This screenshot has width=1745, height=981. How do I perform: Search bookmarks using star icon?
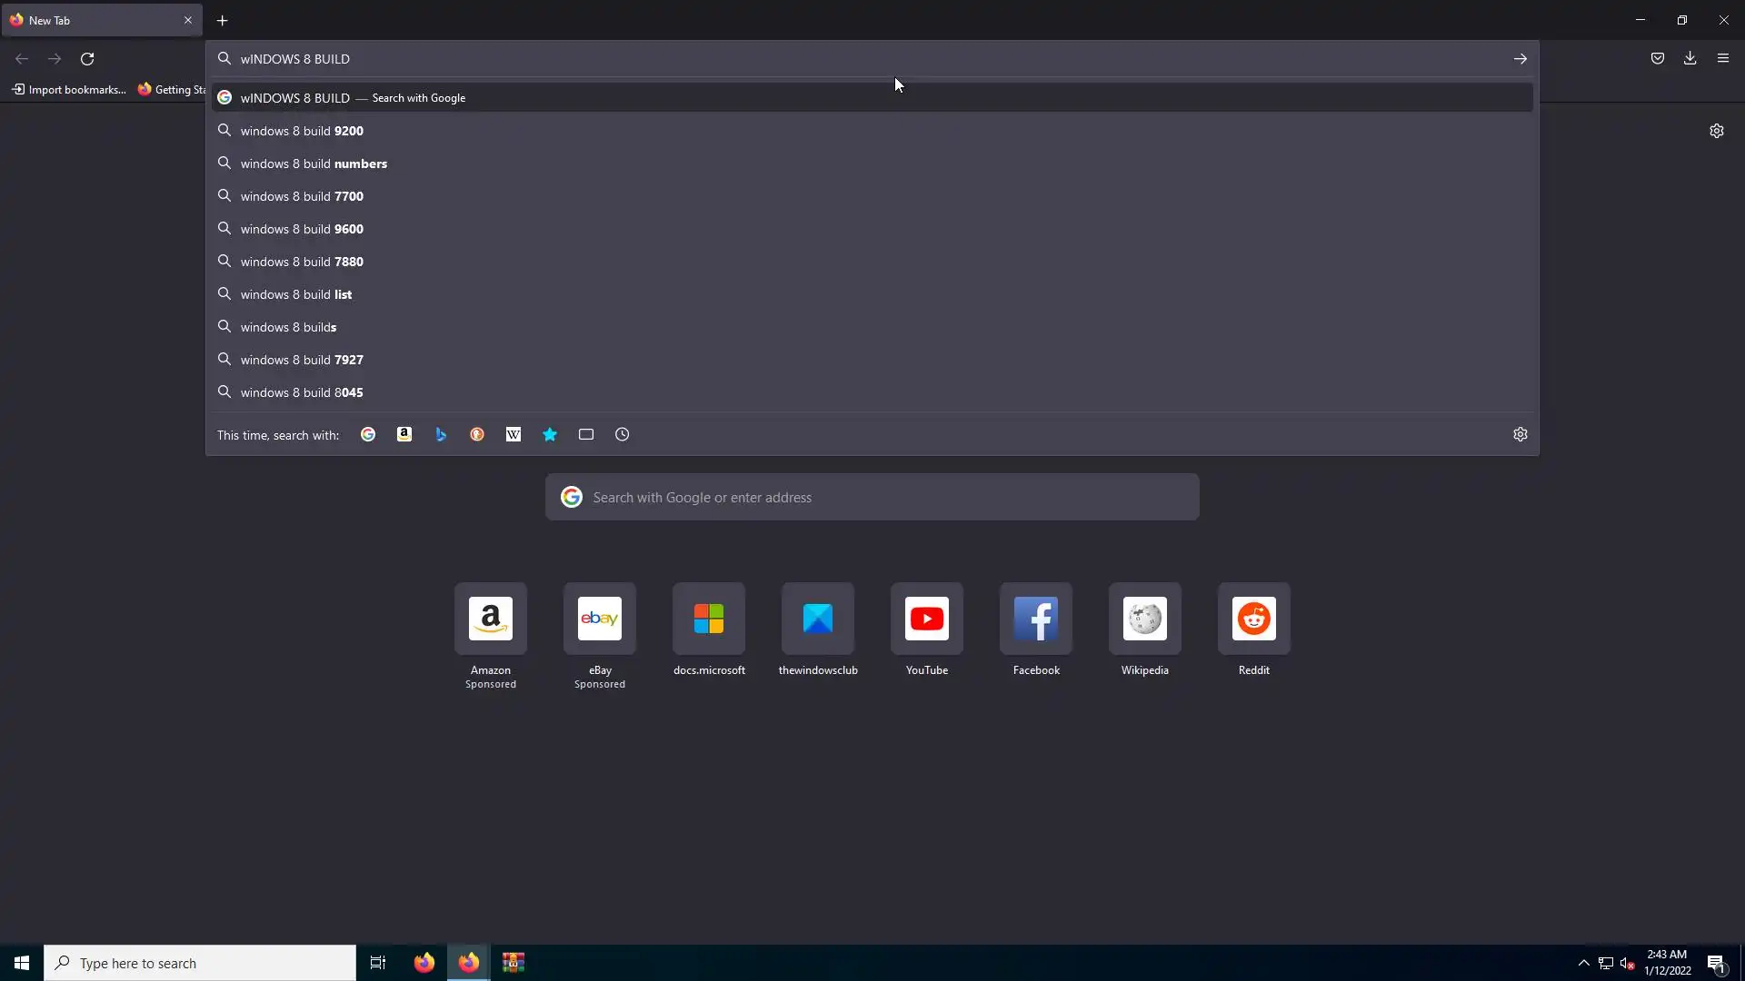(550, 435)
